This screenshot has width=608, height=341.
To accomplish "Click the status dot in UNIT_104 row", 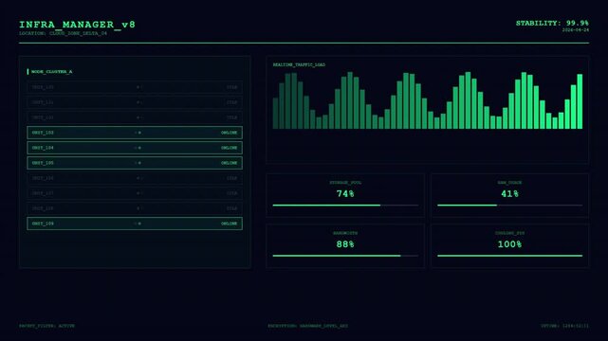I will (139, 148).
